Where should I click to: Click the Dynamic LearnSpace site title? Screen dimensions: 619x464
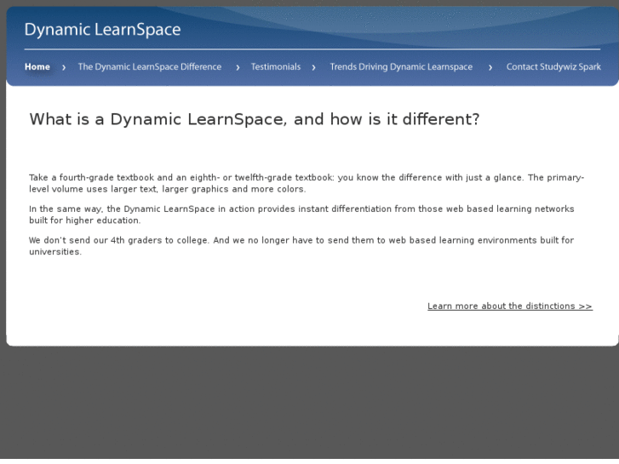coord(103,30)
